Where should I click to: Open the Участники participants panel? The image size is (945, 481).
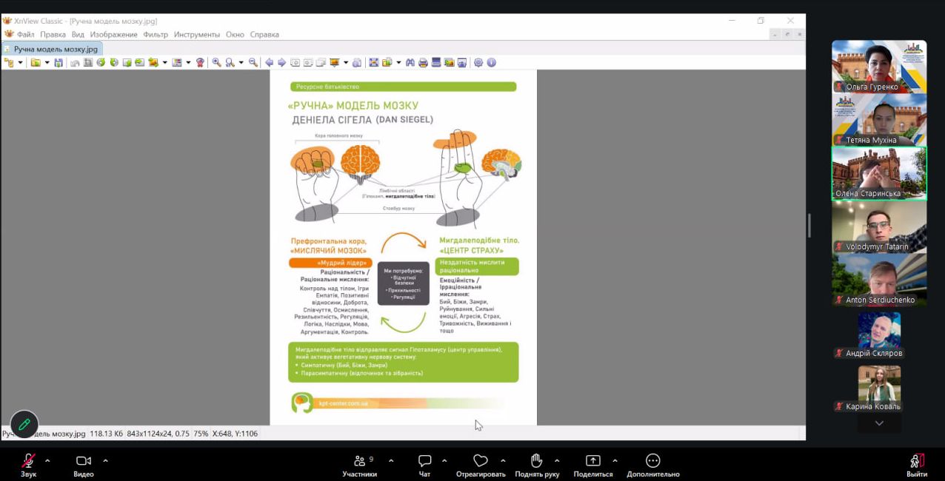(x=360, y=465)
